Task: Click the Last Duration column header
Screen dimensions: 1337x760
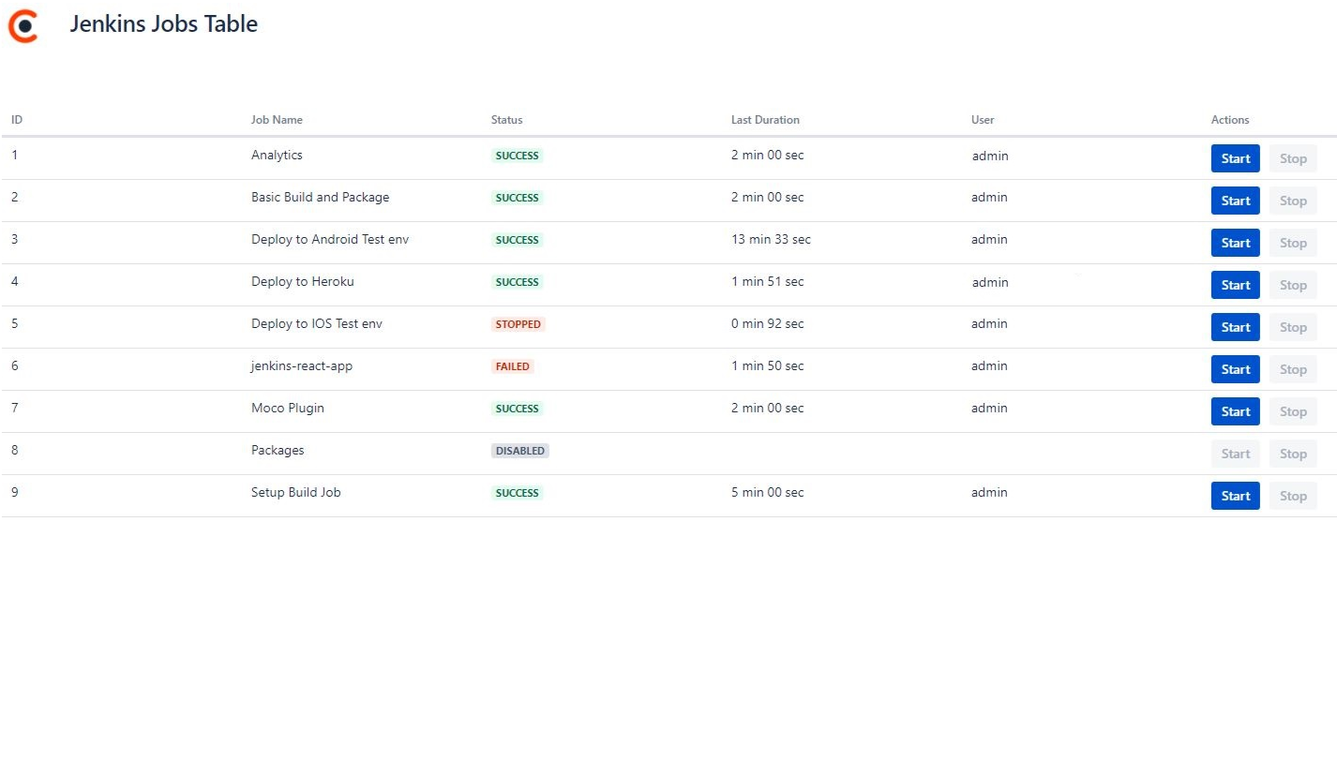Action: click(765, 120)
